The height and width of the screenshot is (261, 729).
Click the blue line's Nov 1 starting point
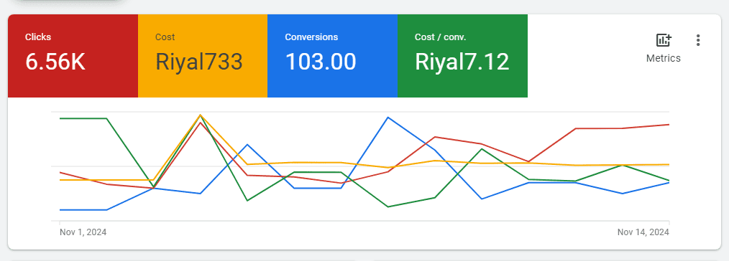(60, 210)
